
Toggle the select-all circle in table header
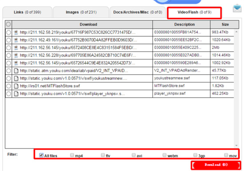pos(8,24)
